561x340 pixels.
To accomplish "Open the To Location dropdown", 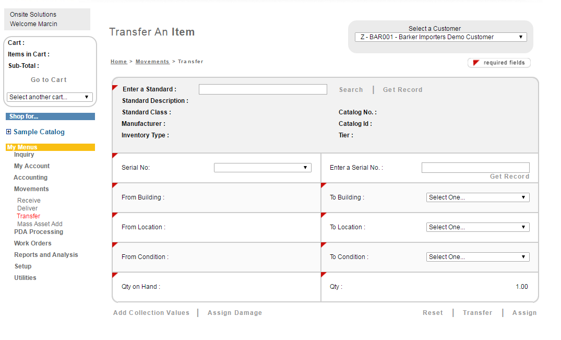I will [x=478, y=227].
